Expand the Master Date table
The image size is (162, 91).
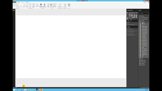pos(139,60)
